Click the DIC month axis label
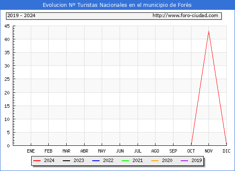The width and height of the screenshot is (235, 171). [226, 151]
